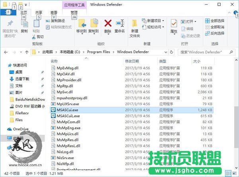
Task: Click the Pin to Quick access icon
Action: coord(10,24)
